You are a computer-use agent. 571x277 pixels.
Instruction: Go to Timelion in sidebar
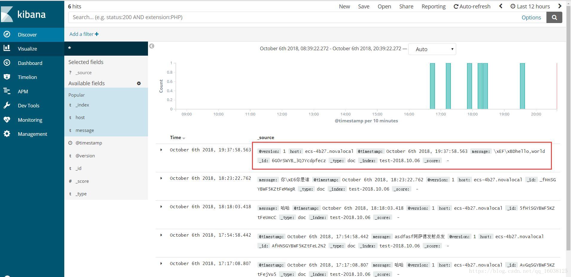tap(32, 77)
